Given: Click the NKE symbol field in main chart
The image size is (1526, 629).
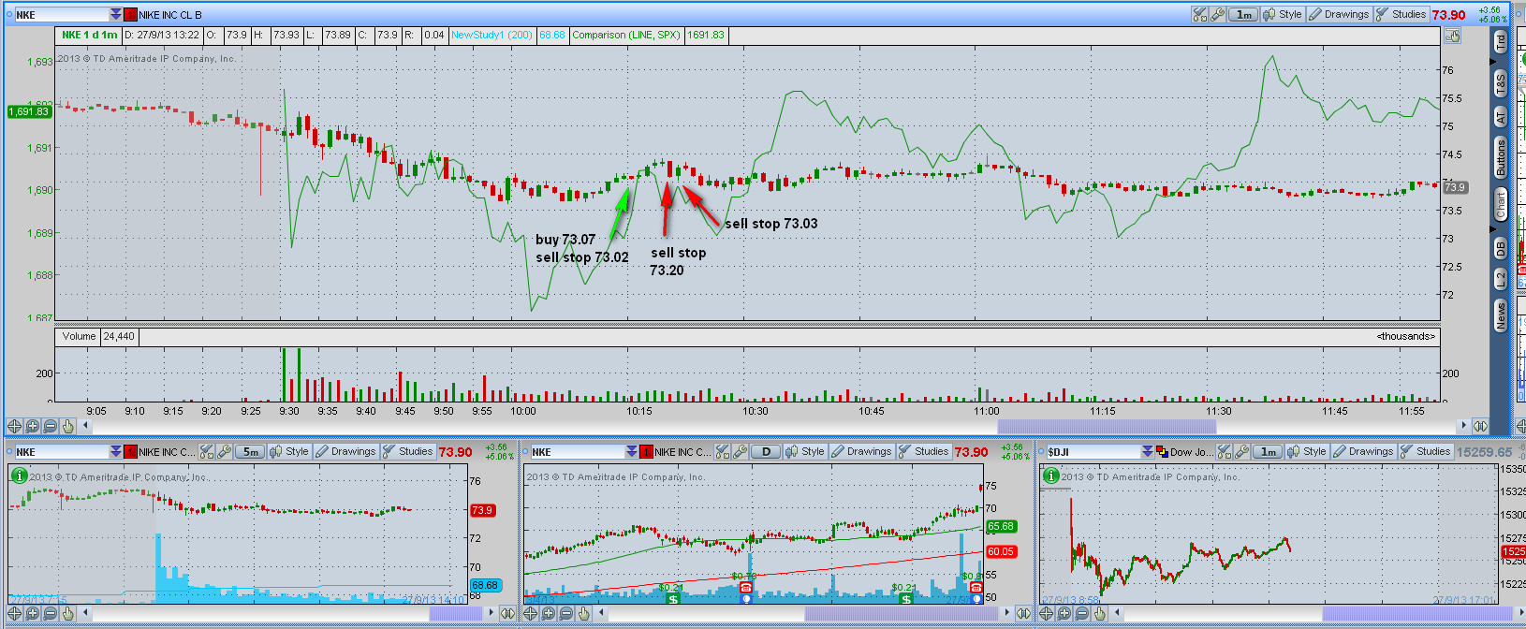Looking at the screenshot, I should (x=61, y=15).
